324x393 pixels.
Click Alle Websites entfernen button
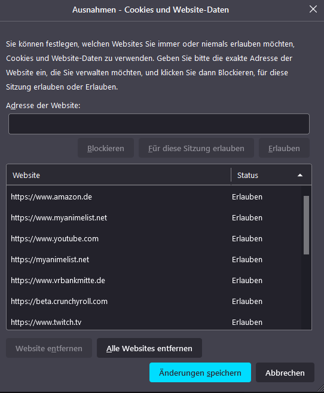click(x=149, y=348)
